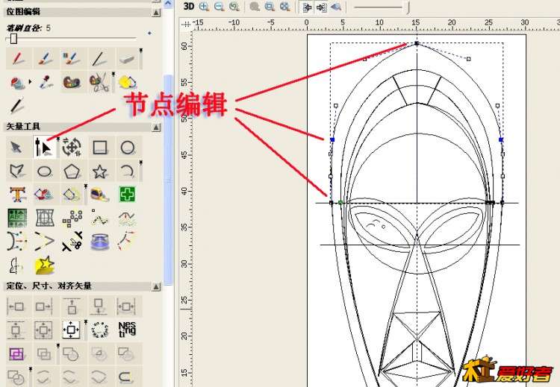Activate the flood fill bucket tool
Screen dimensions: 560x387
click(17, 82)
